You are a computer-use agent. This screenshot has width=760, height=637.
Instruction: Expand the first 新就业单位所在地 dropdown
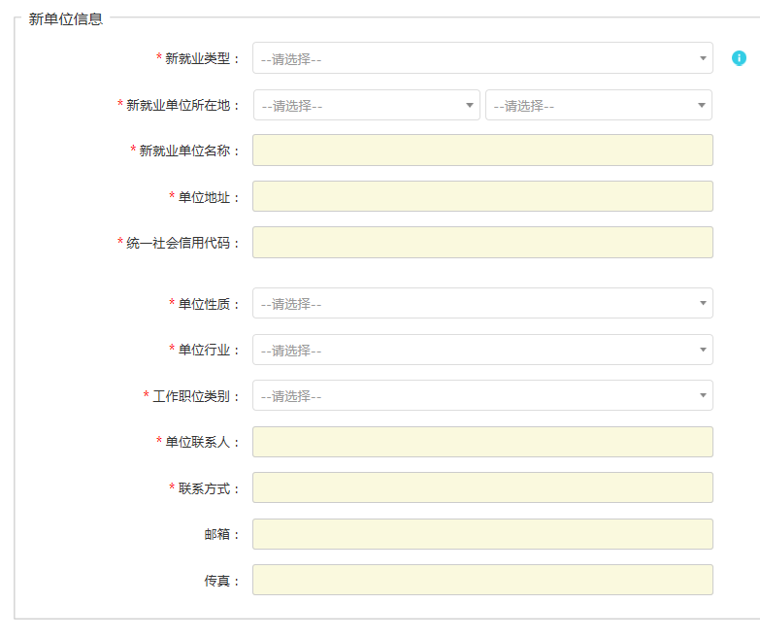click(367, 105)
